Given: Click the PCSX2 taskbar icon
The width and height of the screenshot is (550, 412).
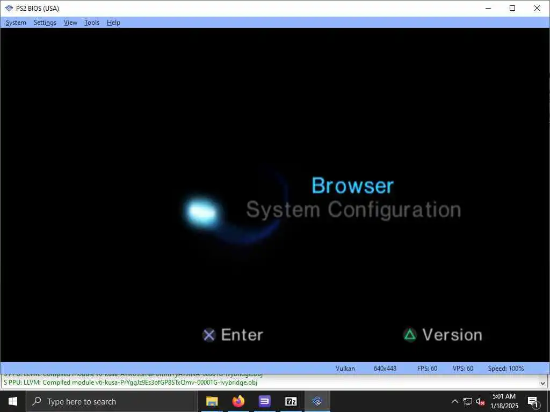Looking at the screenshot, I should click(x=317, y=401).
